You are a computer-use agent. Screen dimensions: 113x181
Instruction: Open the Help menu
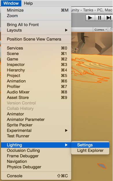point(28,3)
